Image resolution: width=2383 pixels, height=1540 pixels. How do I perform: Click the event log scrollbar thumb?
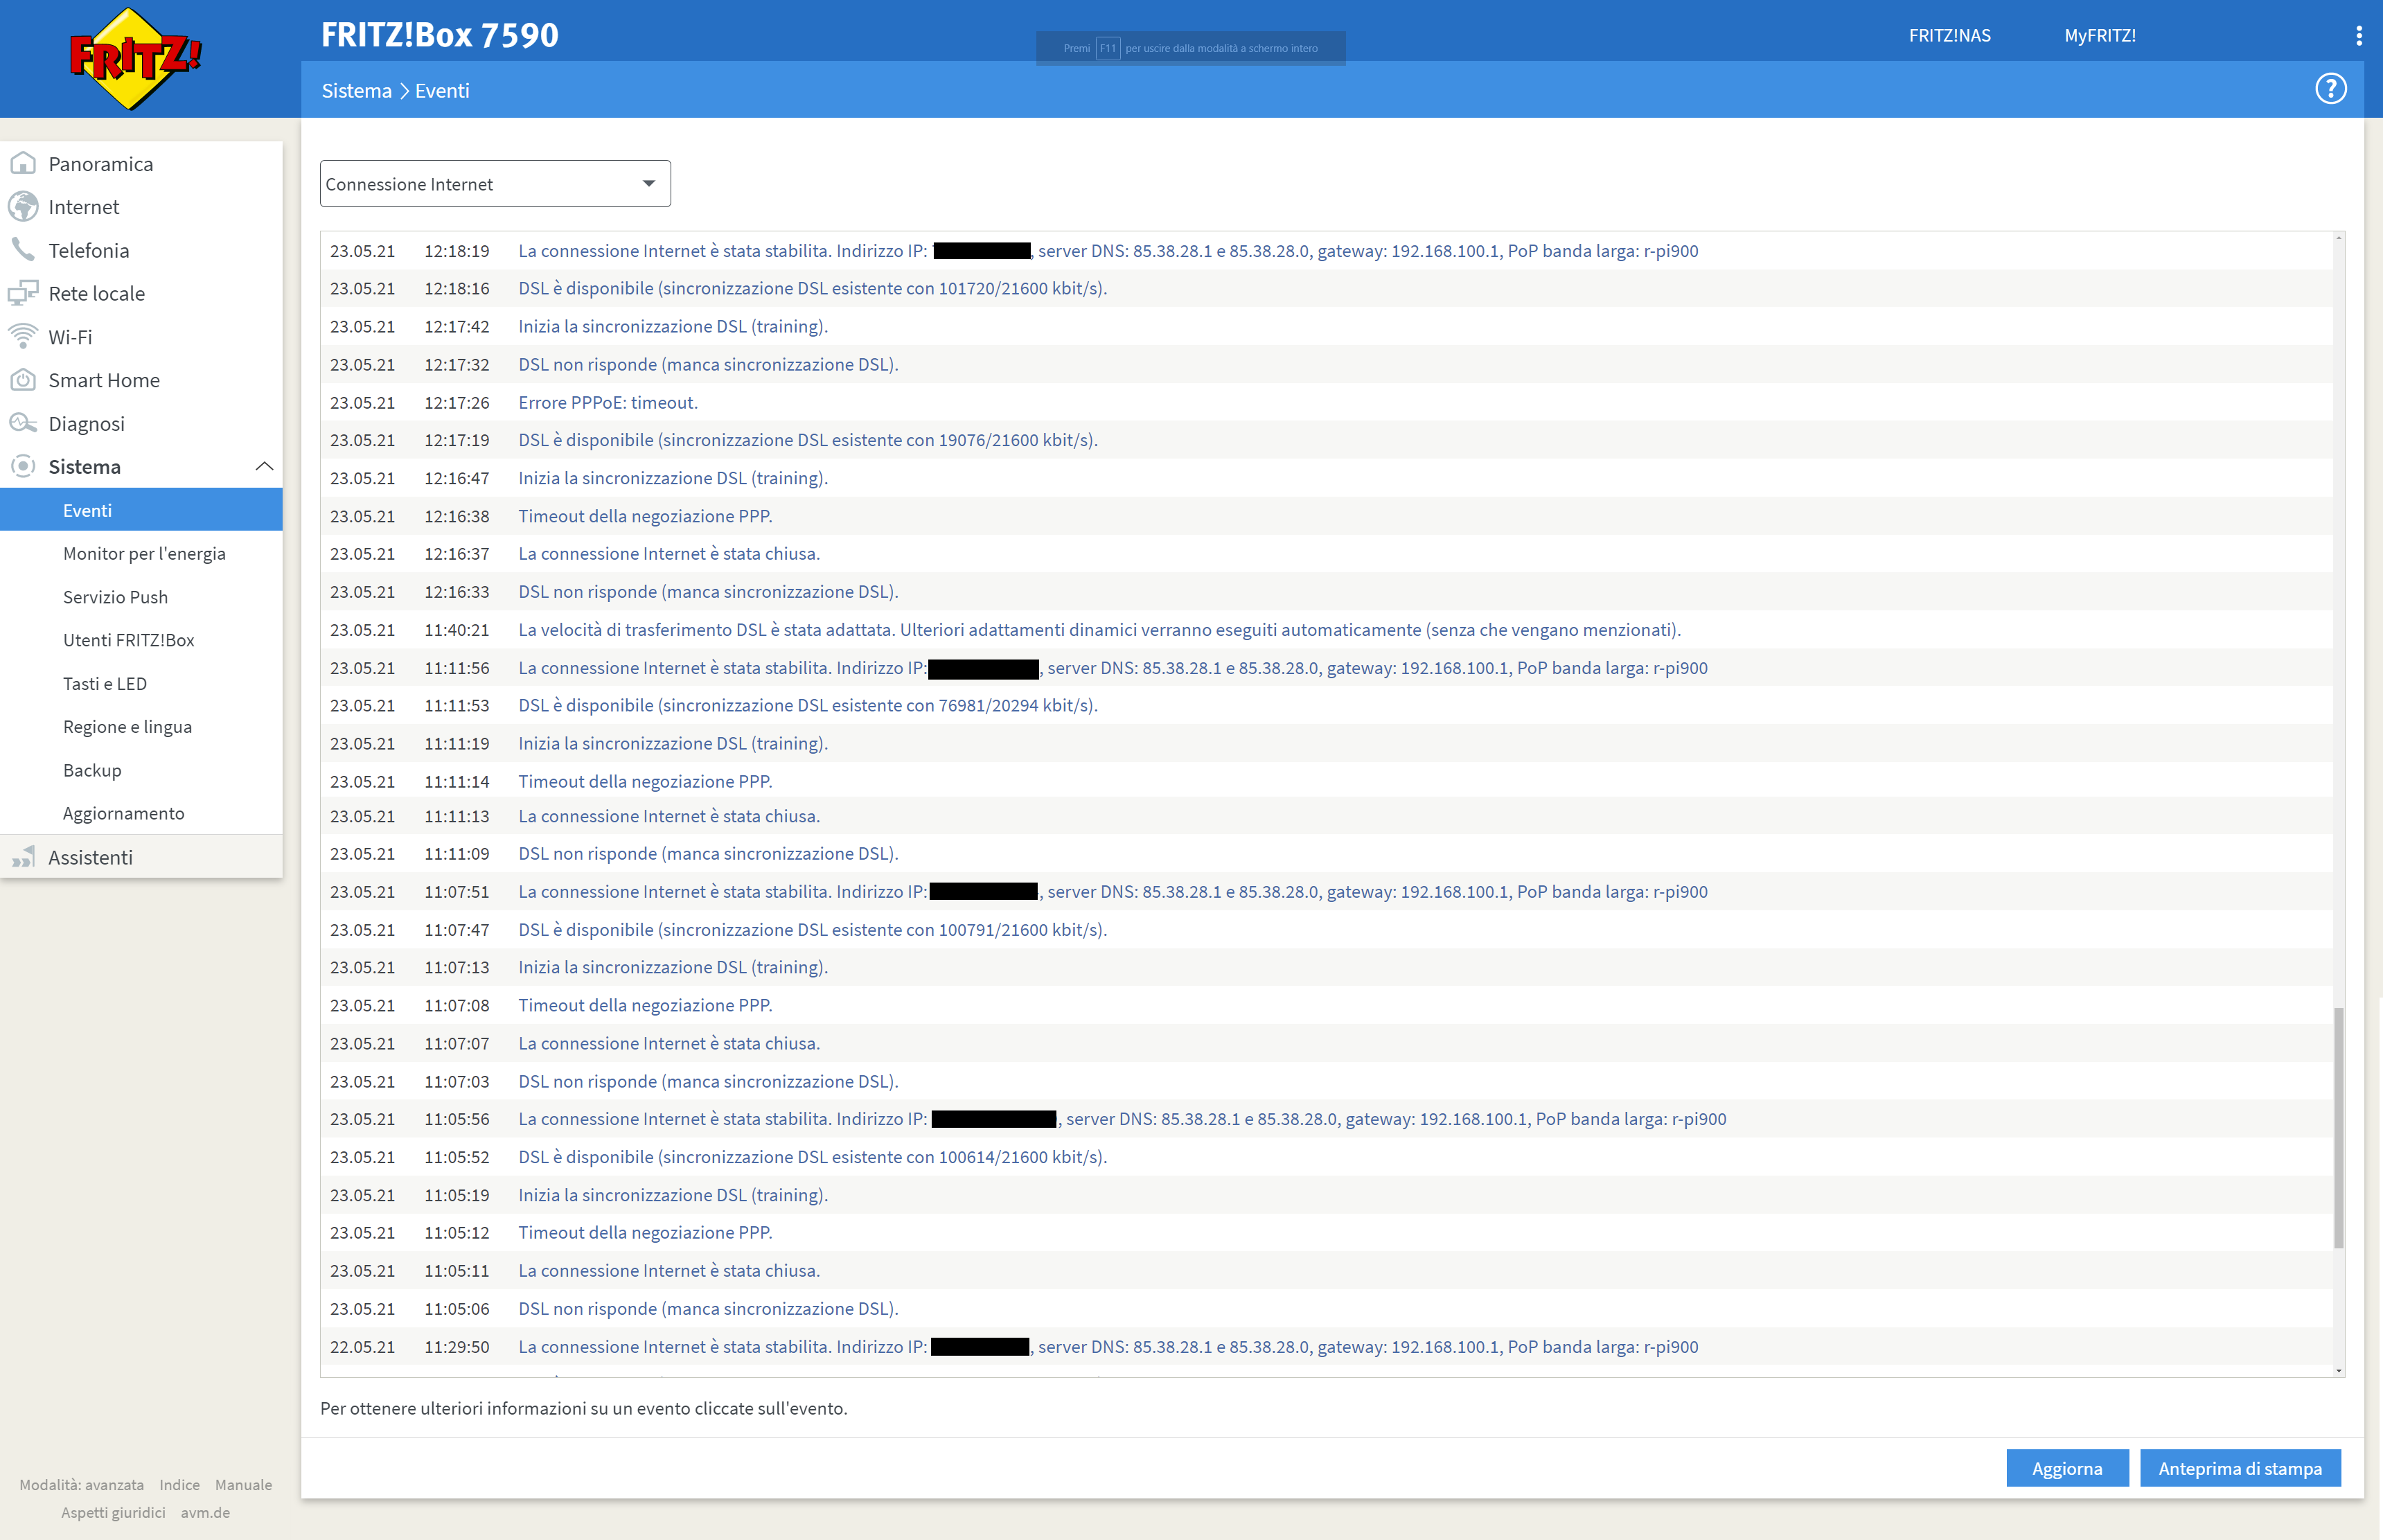[x=2338, y=1127]
